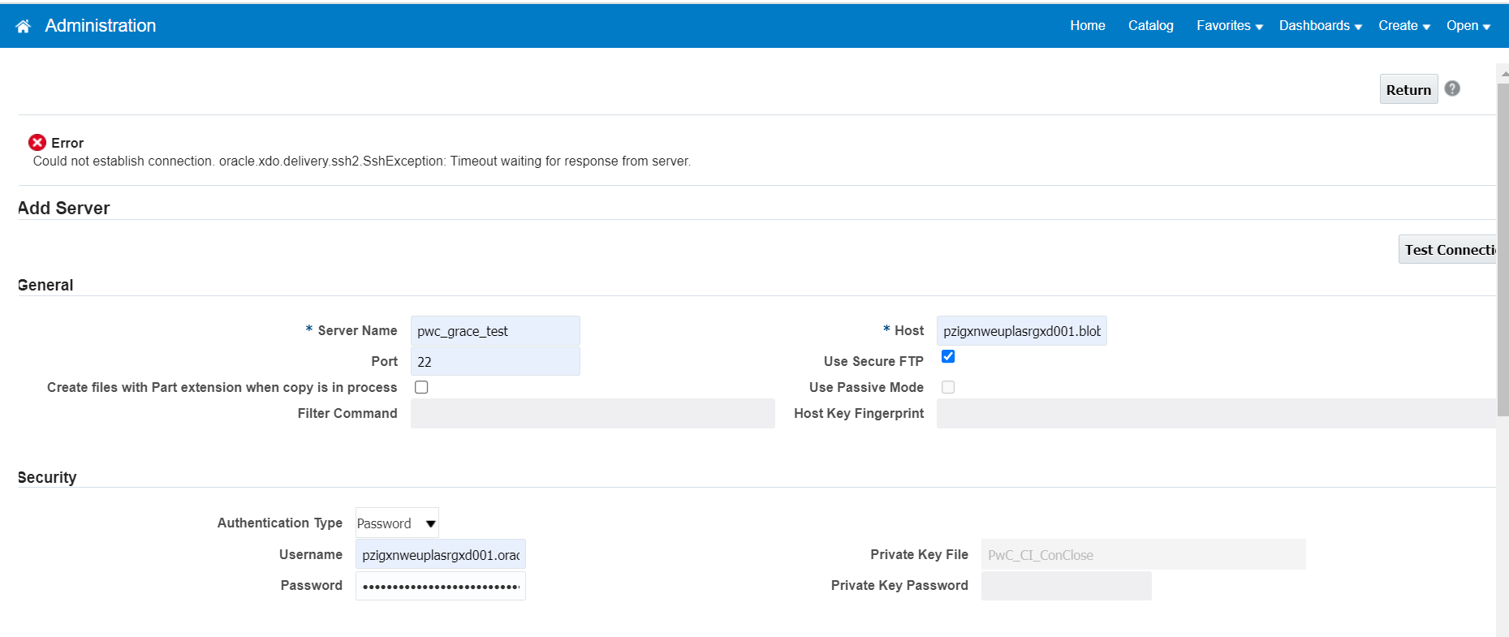Screen dimensions: 1509x637
Task: Open the Catalog menu item
Action: click(x=1150, y=26)
